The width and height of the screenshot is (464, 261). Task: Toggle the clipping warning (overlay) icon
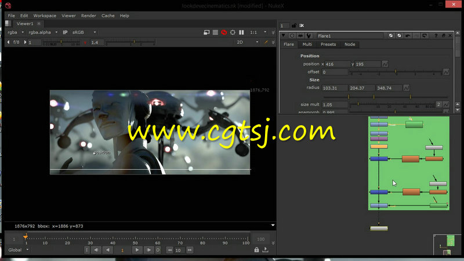206,32
